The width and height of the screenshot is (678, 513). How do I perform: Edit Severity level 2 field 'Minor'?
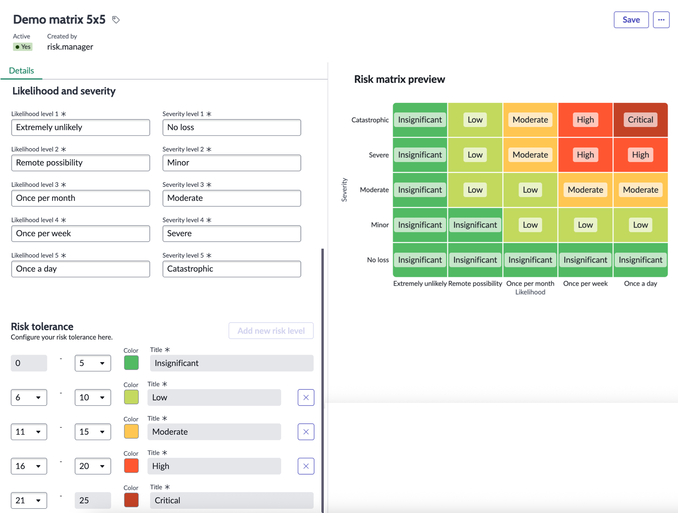[232, 163]
